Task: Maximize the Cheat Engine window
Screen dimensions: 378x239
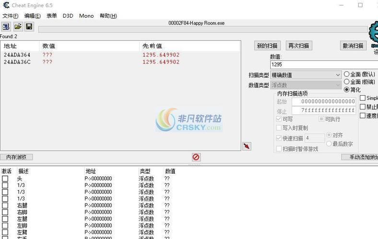Action: [x=360, y=5]
